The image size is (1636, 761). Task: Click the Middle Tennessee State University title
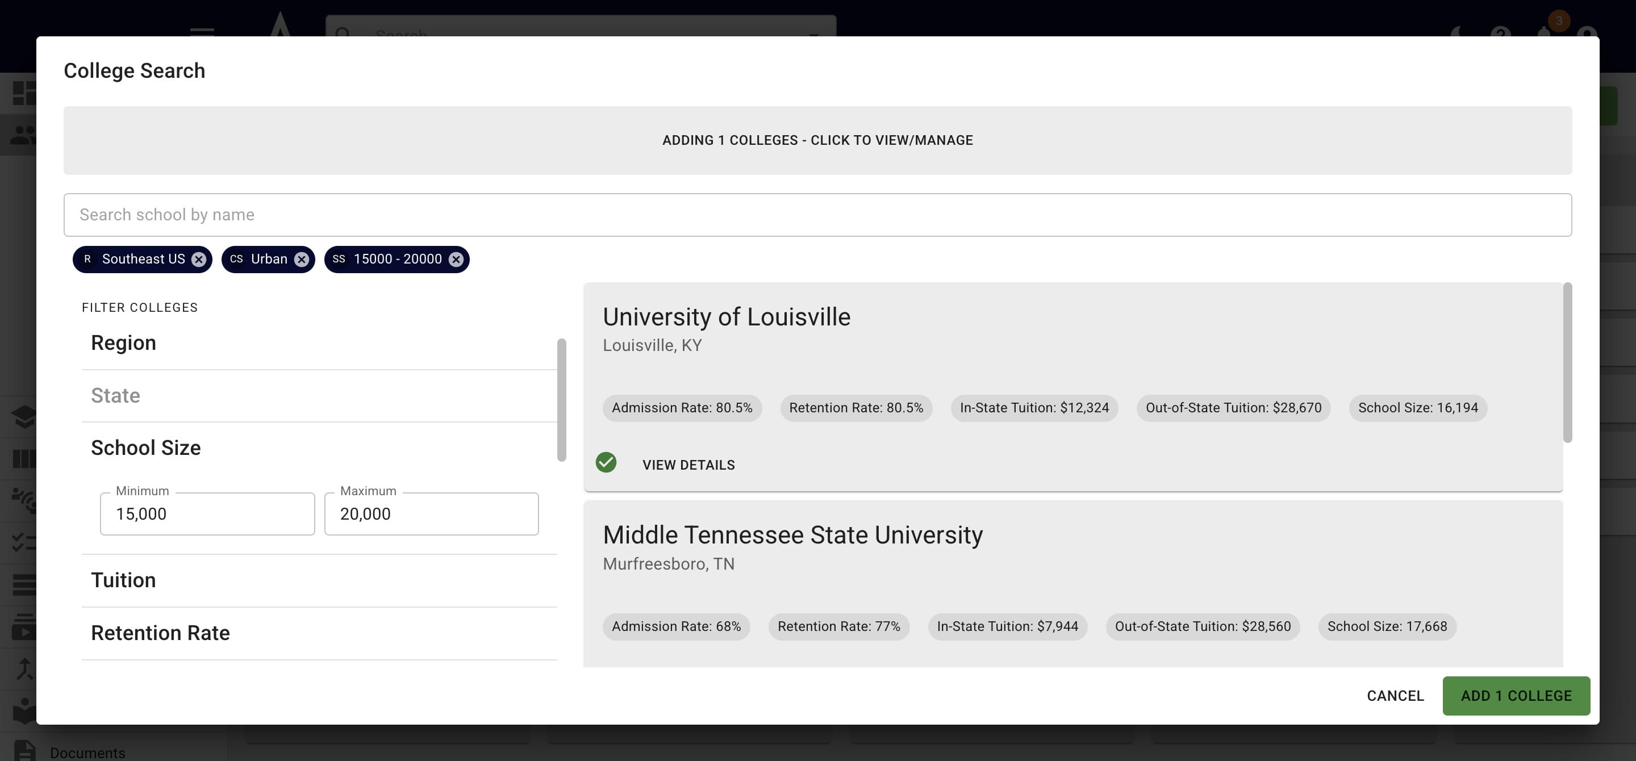(792, 535)
